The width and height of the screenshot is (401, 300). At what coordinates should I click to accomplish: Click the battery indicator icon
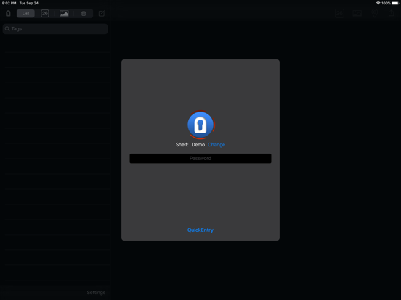pyautogui.click(x=395, y=3)
